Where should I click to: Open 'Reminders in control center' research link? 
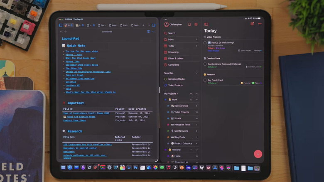[80, 148]
